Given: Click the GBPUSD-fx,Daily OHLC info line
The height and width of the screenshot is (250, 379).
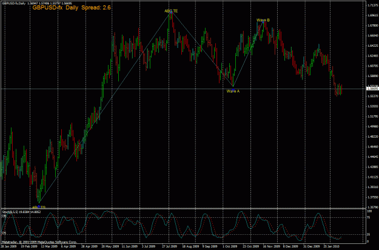Looking at the screenshot, I should [x=37, y=4].
